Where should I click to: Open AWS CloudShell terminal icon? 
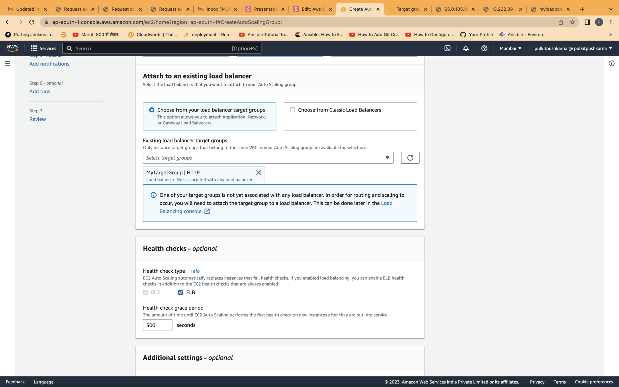point(447,48)
